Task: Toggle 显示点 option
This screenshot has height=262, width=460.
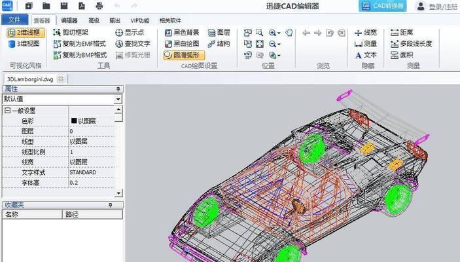Action: 130,32
